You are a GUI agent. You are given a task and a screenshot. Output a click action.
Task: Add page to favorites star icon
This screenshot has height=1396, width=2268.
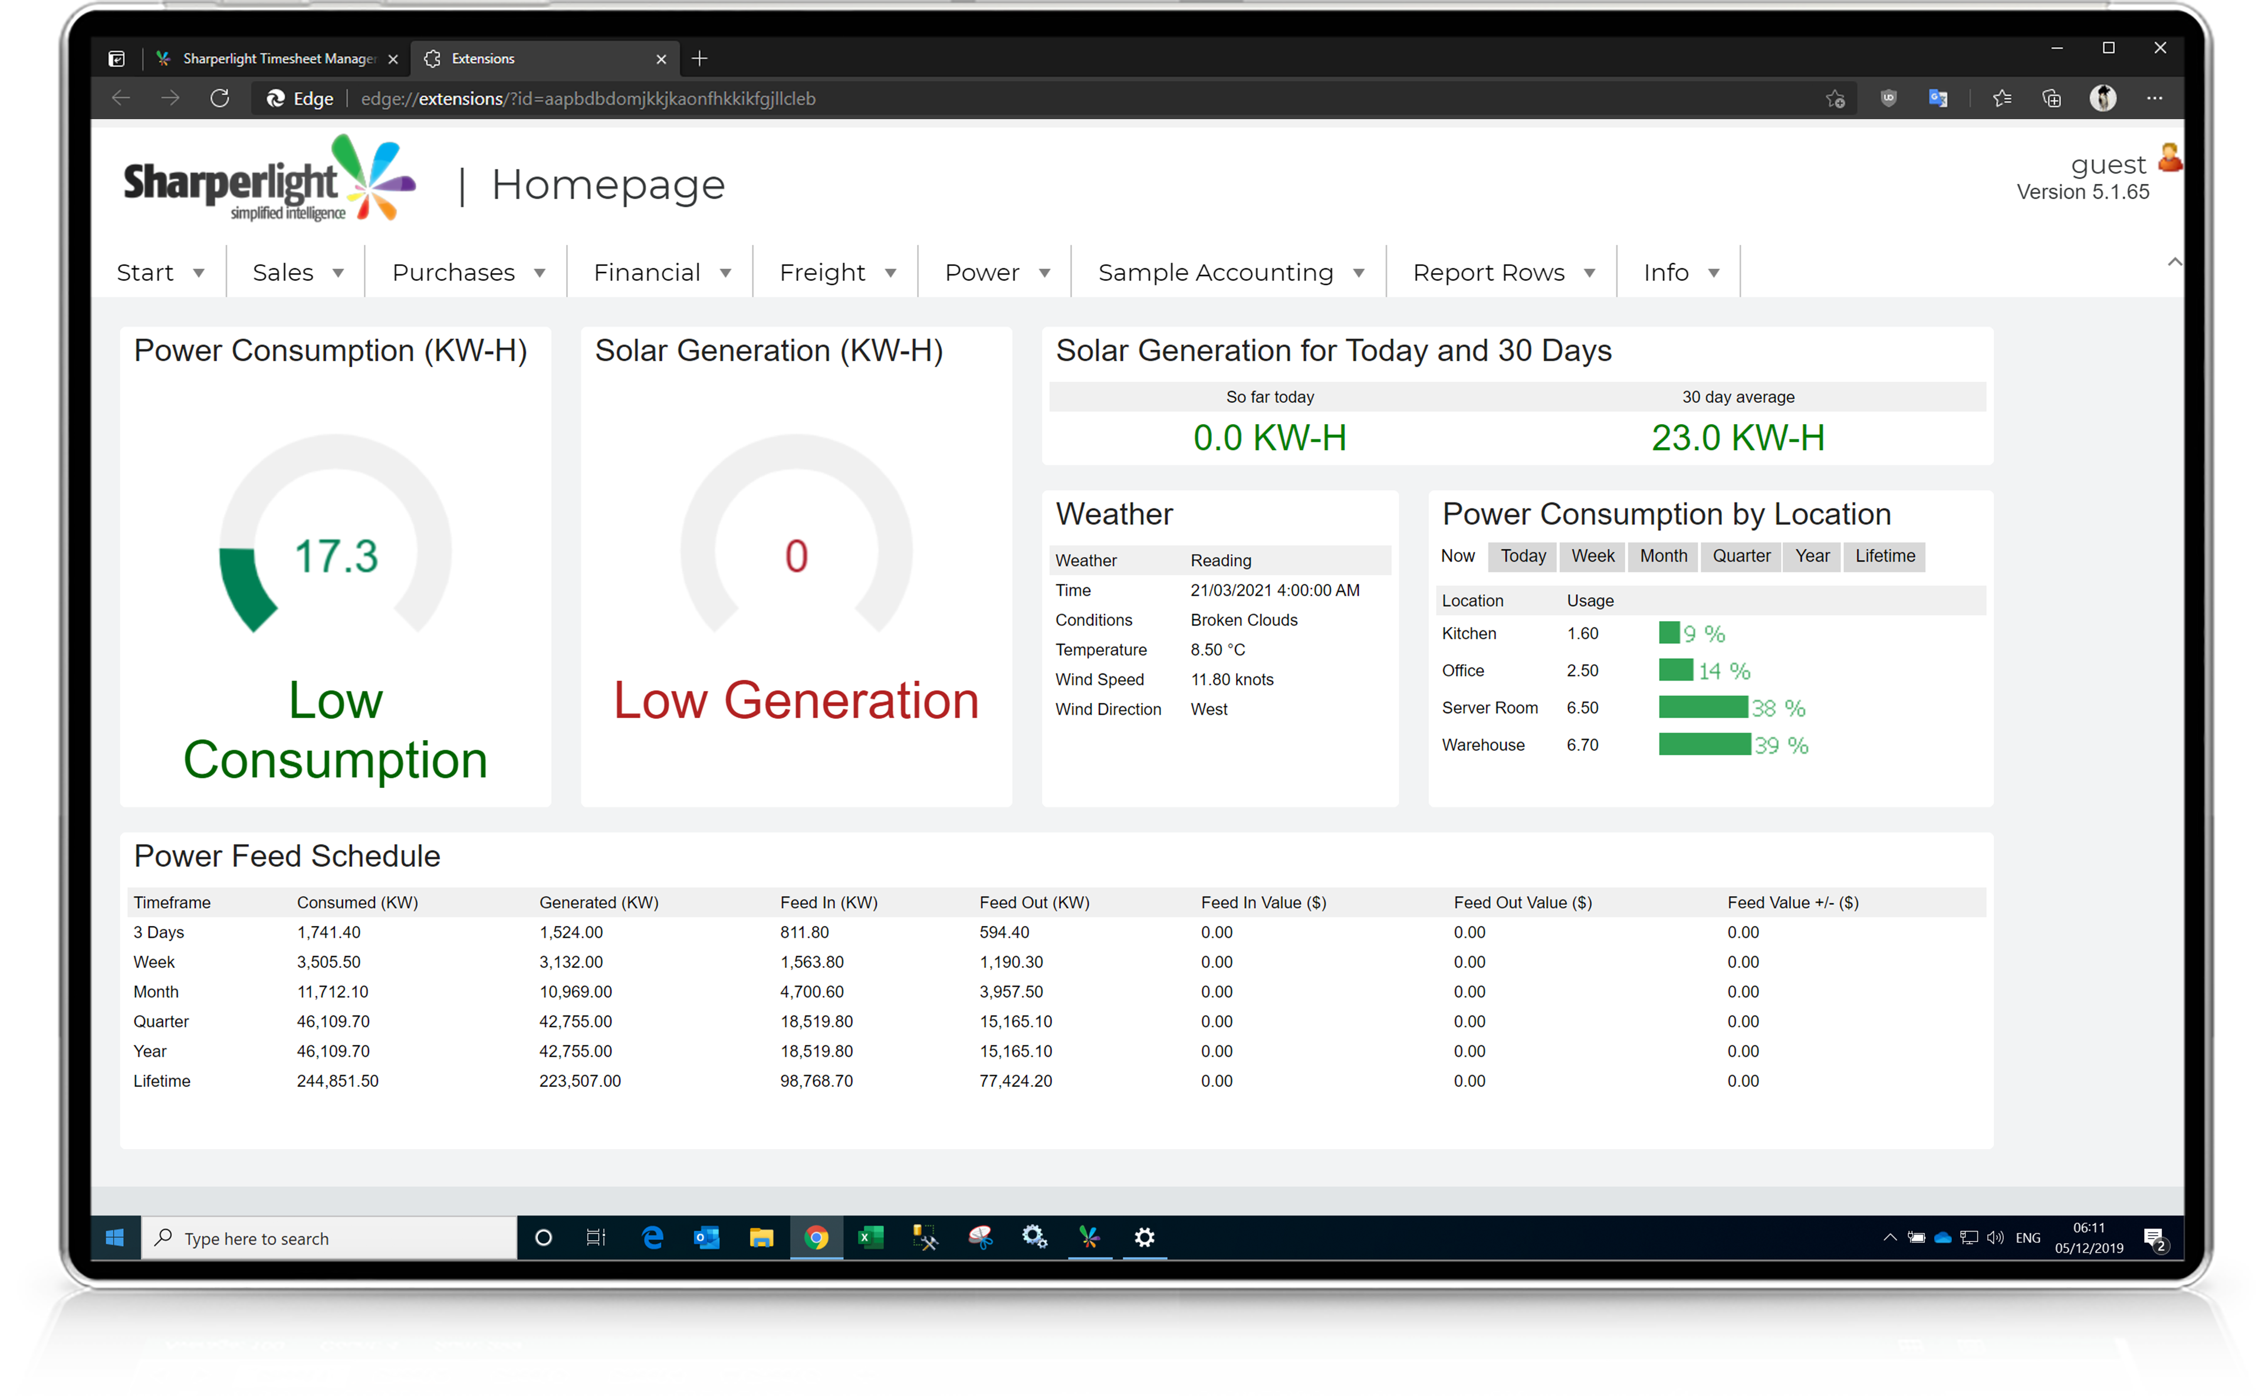tap(1834, 98)
